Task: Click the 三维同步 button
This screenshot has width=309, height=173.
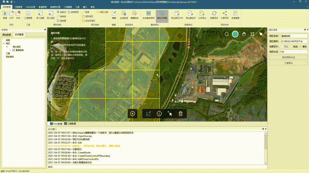Action: tap(288, 63)
